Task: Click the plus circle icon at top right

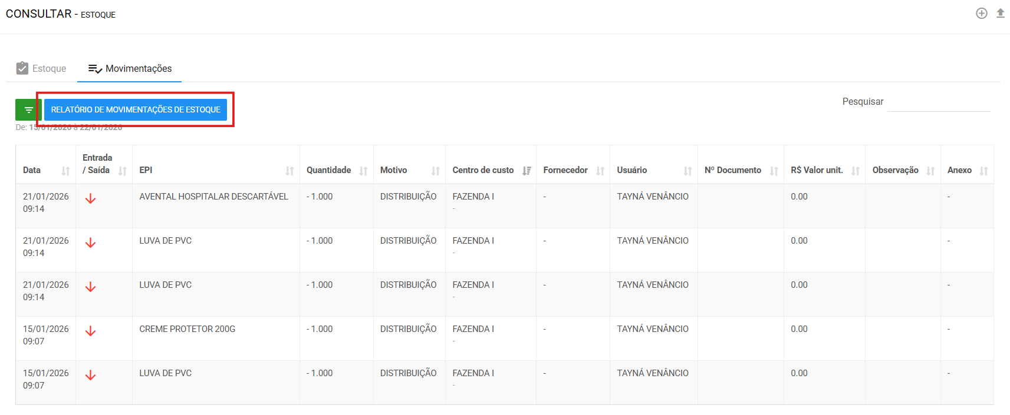Action: tap(982, 14)
